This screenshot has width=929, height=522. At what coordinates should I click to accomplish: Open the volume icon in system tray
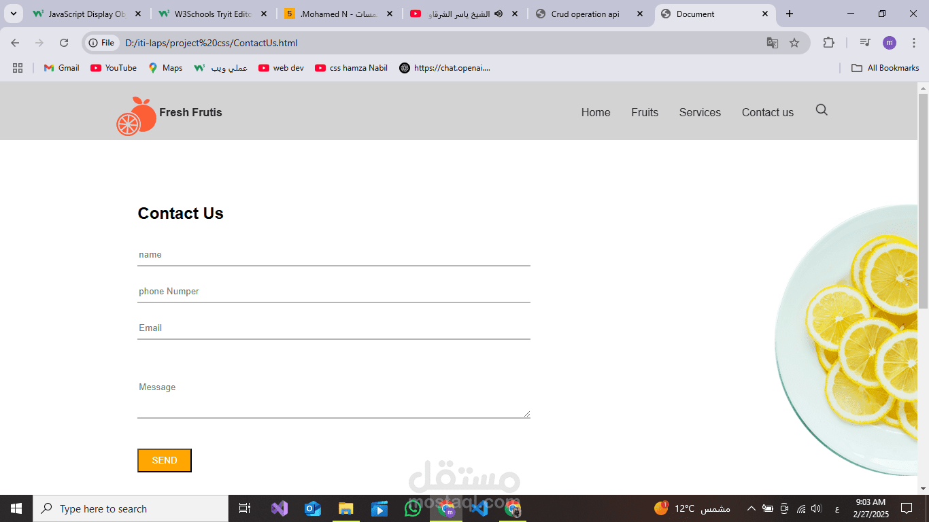[x=816, y=508]
